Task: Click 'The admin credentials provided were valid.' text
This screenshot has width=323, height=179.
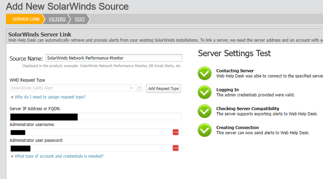Action: pos(255,95)
